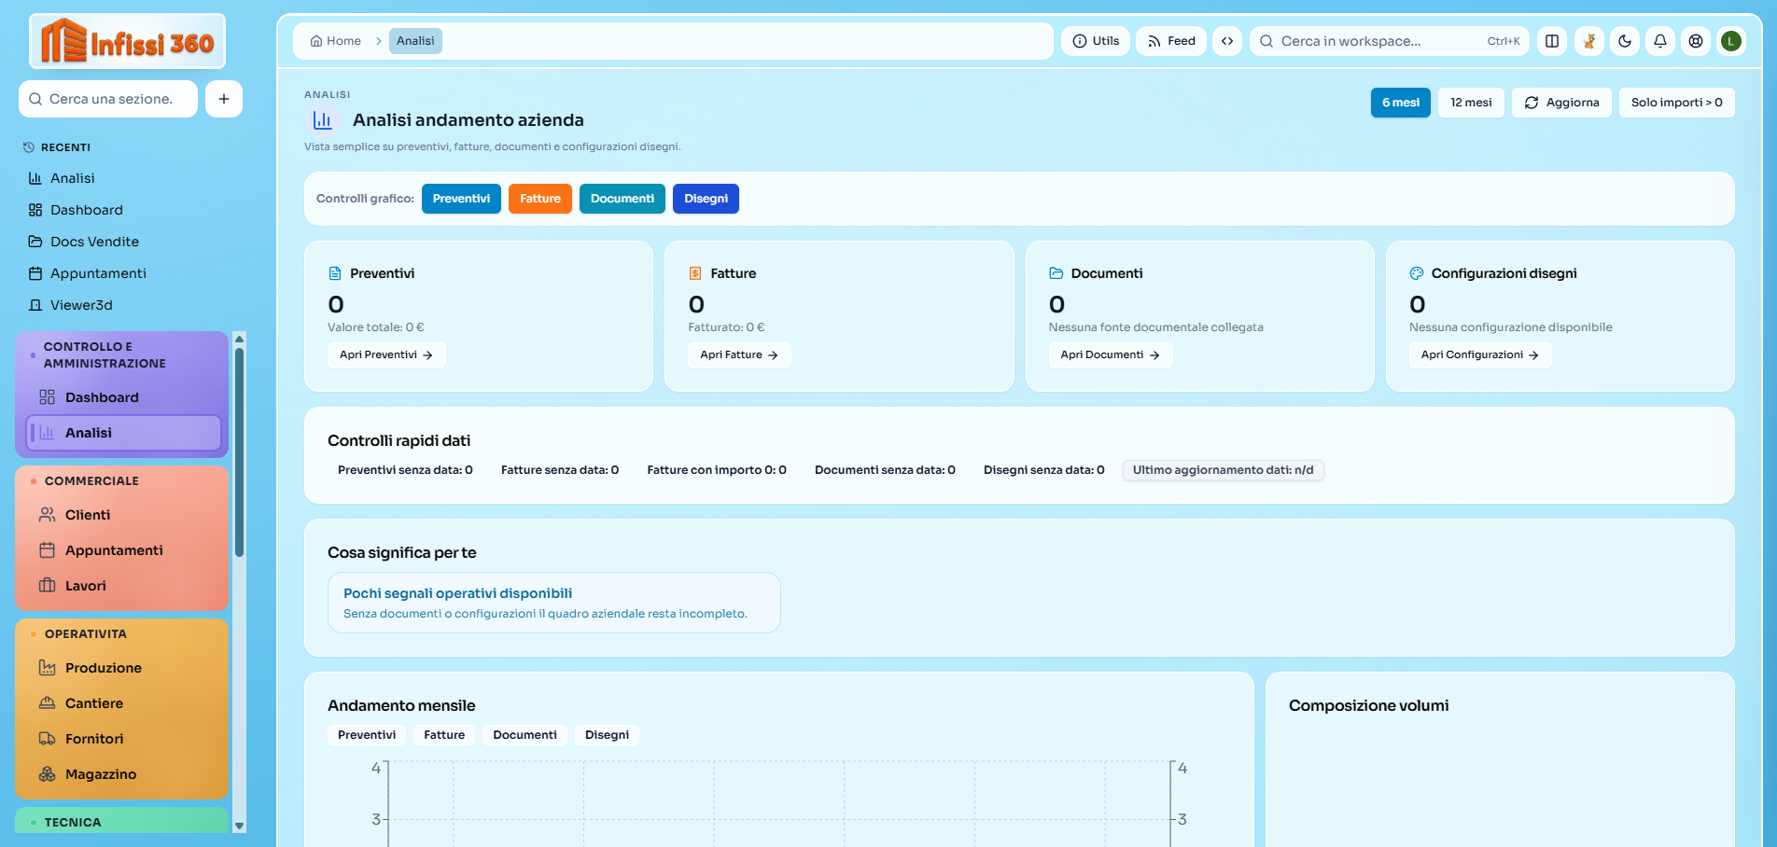Open the code brackets icon
This screenshot has height=847, width=1777.
1227,41
